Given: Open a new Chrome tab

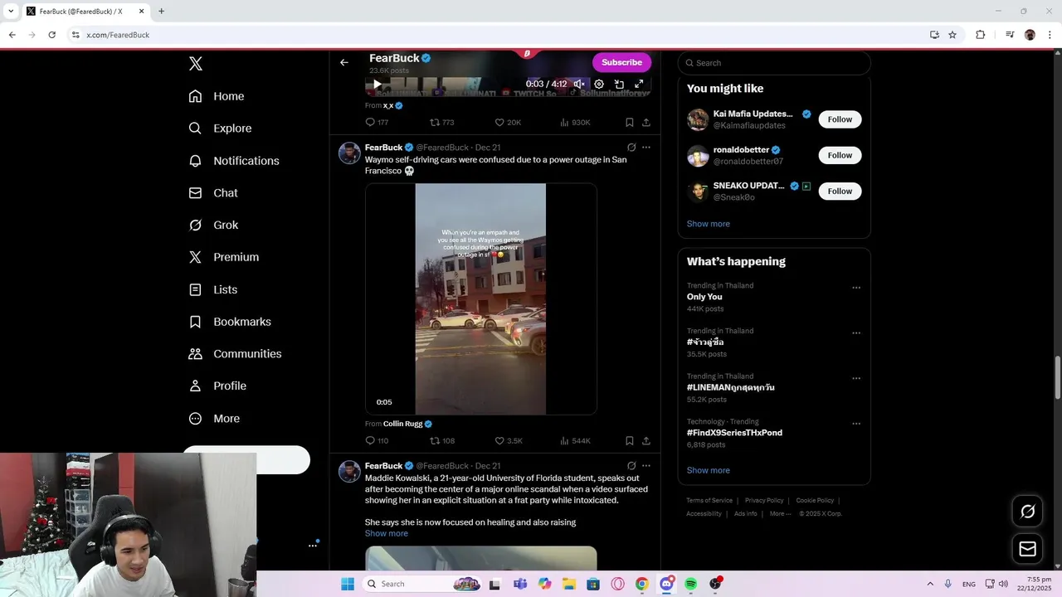Looking at the screenshot, I should click(x=161, y=12).
